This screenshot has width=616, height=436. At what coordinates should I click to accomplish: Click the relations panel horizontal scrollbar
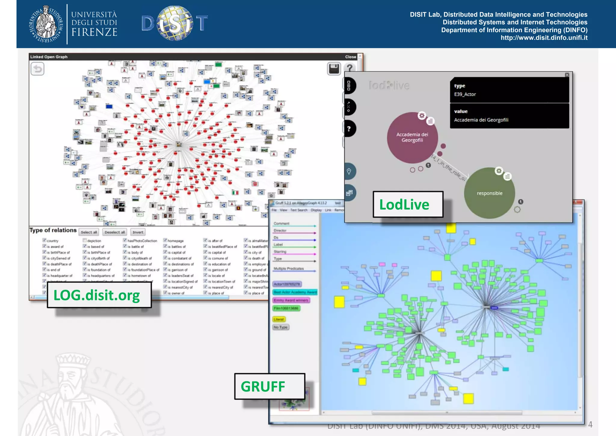click(x=132, y=297)
